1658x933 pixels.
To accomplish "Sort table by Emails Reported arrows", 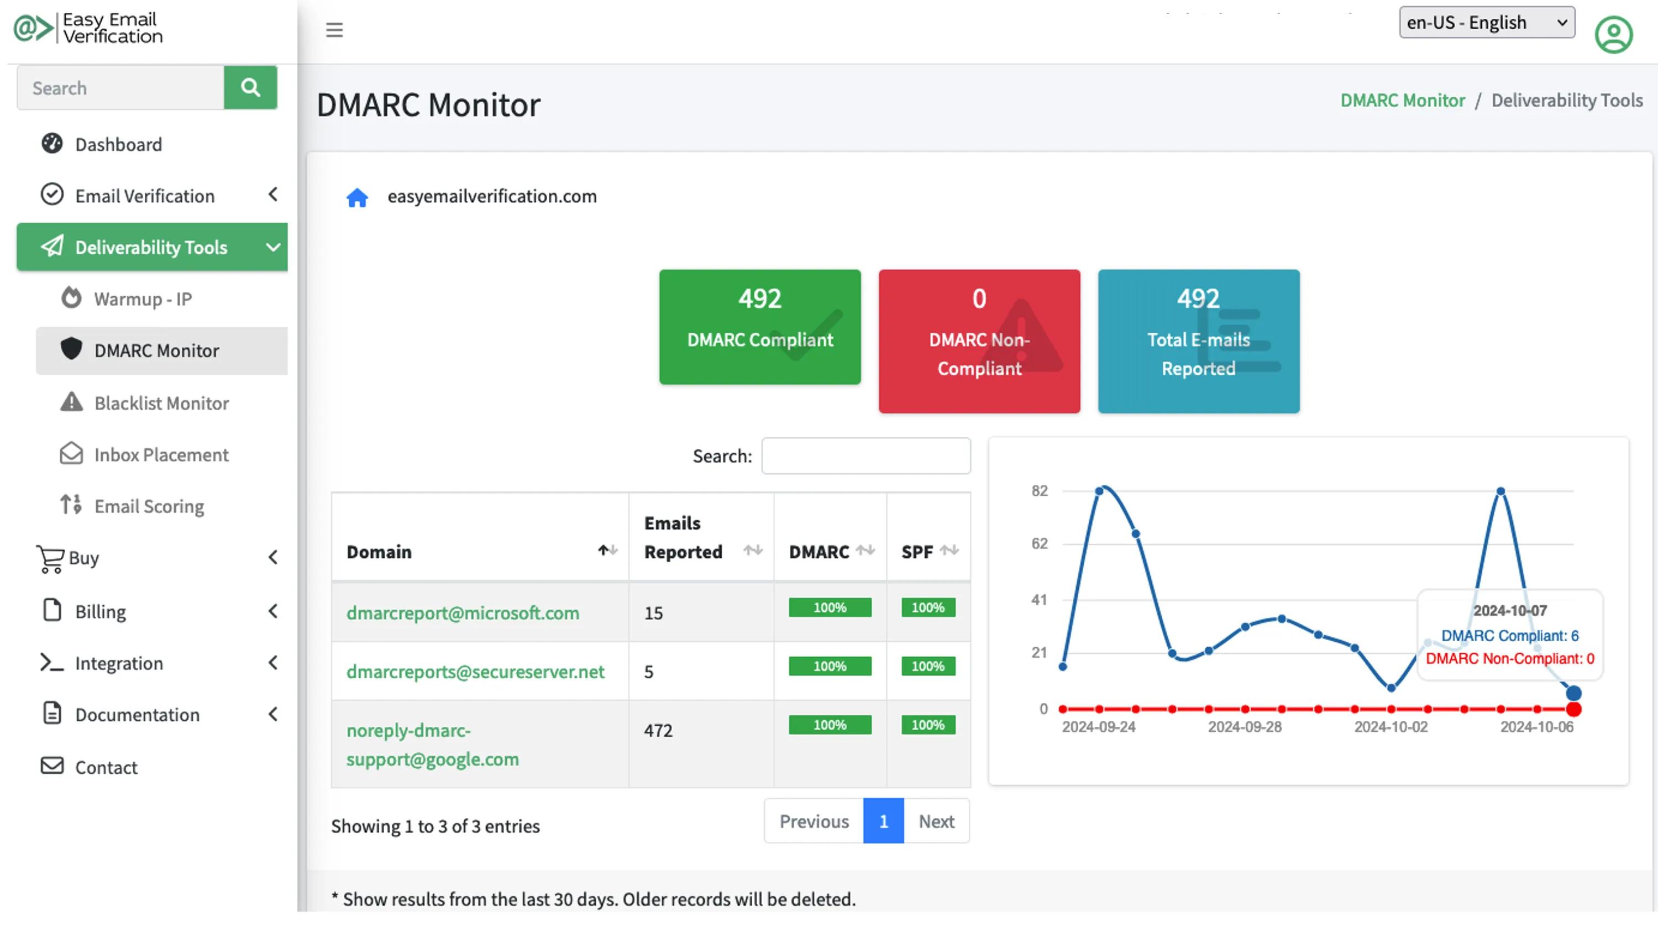I will 753,551.
